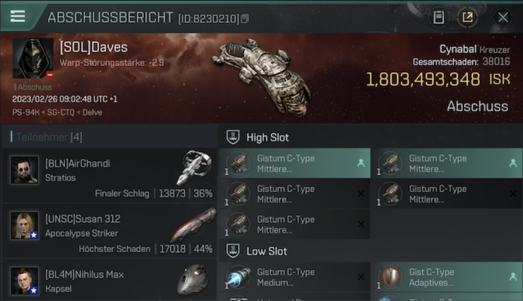Open Susan 312 participant portrait
This screenshot has height=301, width=523.
pyautogui.click(x=25, y=226)
